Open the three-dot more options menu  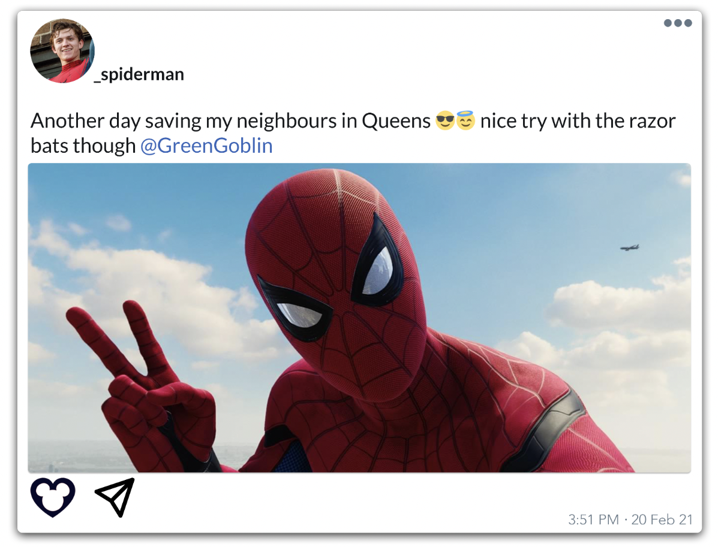[678, 23]
